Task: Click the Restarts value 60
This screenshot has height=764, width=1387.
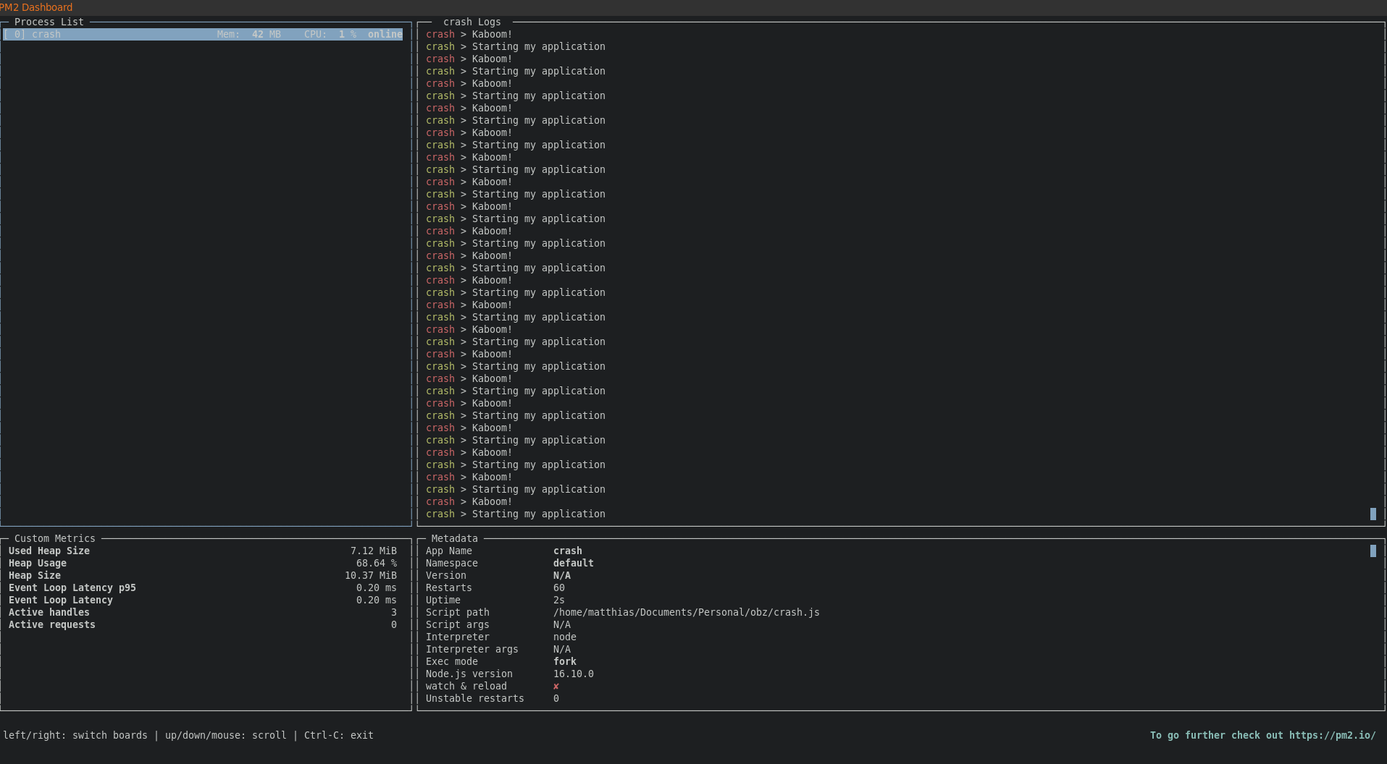Action: click(x=558, y=587)
